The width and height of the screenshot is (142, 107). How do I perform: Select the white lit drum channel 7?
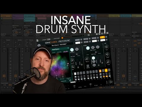point(94,41)
